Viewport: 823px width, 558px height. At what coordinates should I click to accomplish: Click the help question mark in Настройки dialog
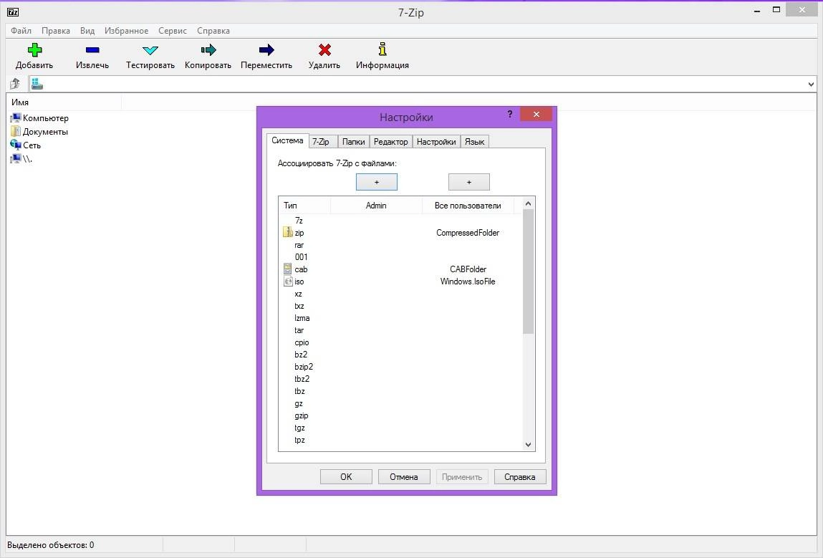click(510, 114)
